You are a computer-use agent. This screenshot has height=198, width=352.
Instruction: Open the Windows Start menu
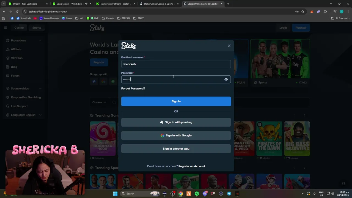115,194
